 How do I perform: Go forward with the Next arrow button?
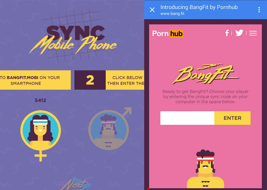(x=75, y=184)
